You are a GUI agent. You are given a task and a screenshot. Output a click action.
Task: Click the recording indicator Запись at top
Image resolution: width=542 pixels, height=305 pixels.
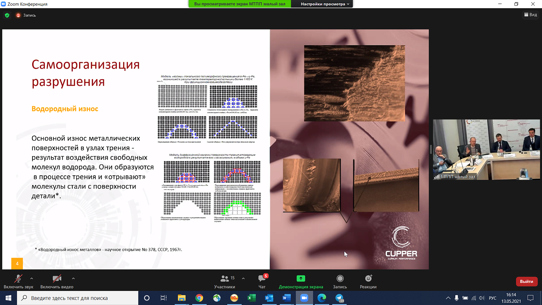(26, 15)
